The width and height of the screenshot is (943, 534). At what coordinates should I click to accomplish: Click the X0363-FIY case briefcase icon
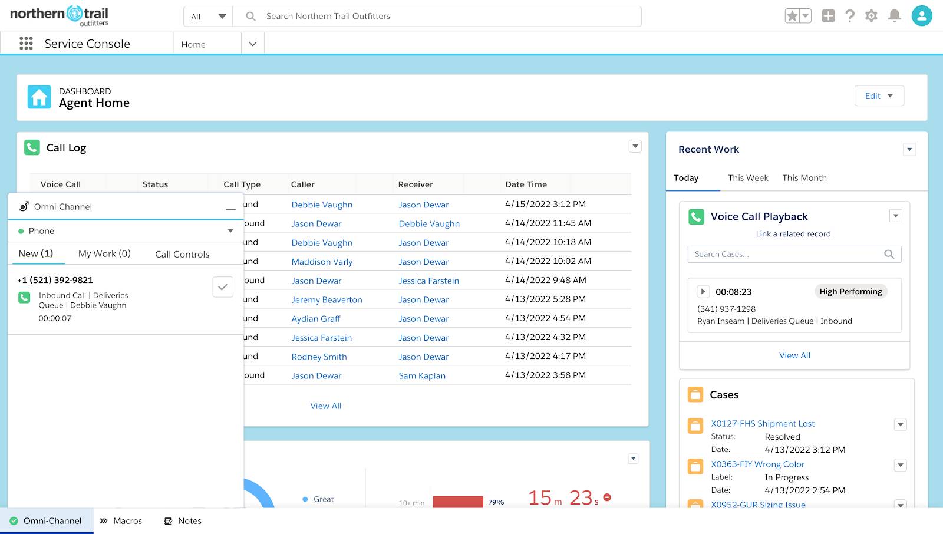coord(695,466)
